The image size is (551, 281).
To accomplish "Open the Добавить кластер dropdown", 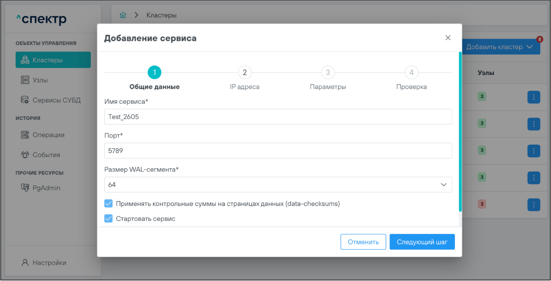I will (x=499, y=47).
